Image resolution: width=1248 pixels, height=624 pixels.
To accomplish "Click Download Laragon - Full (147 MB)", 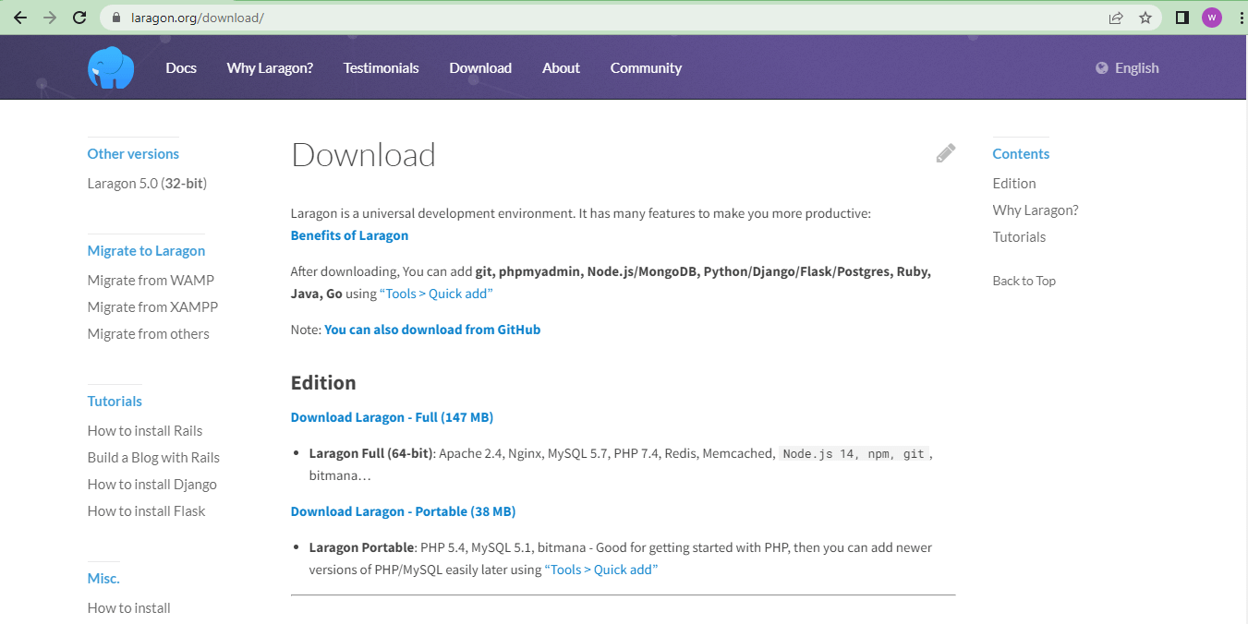I will click(x=392, y=417).
